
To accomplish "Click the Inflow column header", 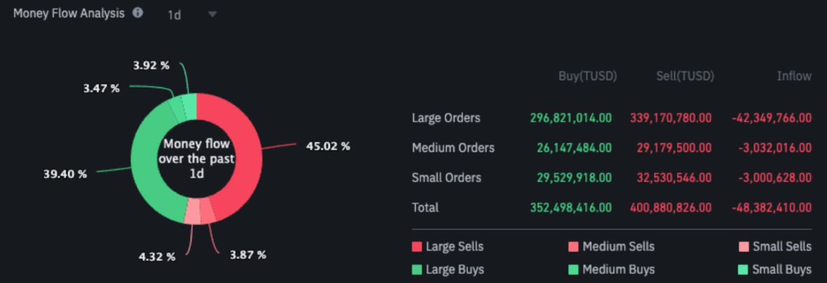I will coord(794,77).
